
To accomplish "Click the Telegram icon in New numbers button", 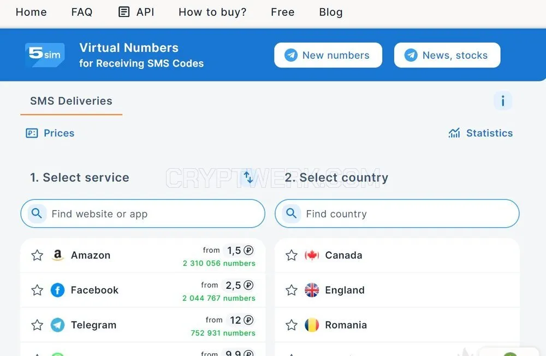I will (x=291, y=55).
